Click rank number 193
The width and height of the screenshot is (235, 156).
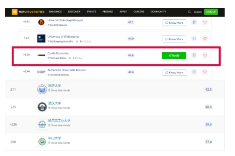coord(26,38)
